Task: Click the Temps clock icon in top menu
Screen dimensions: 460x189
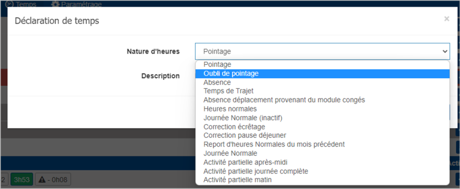Action: tap(9, 4)
